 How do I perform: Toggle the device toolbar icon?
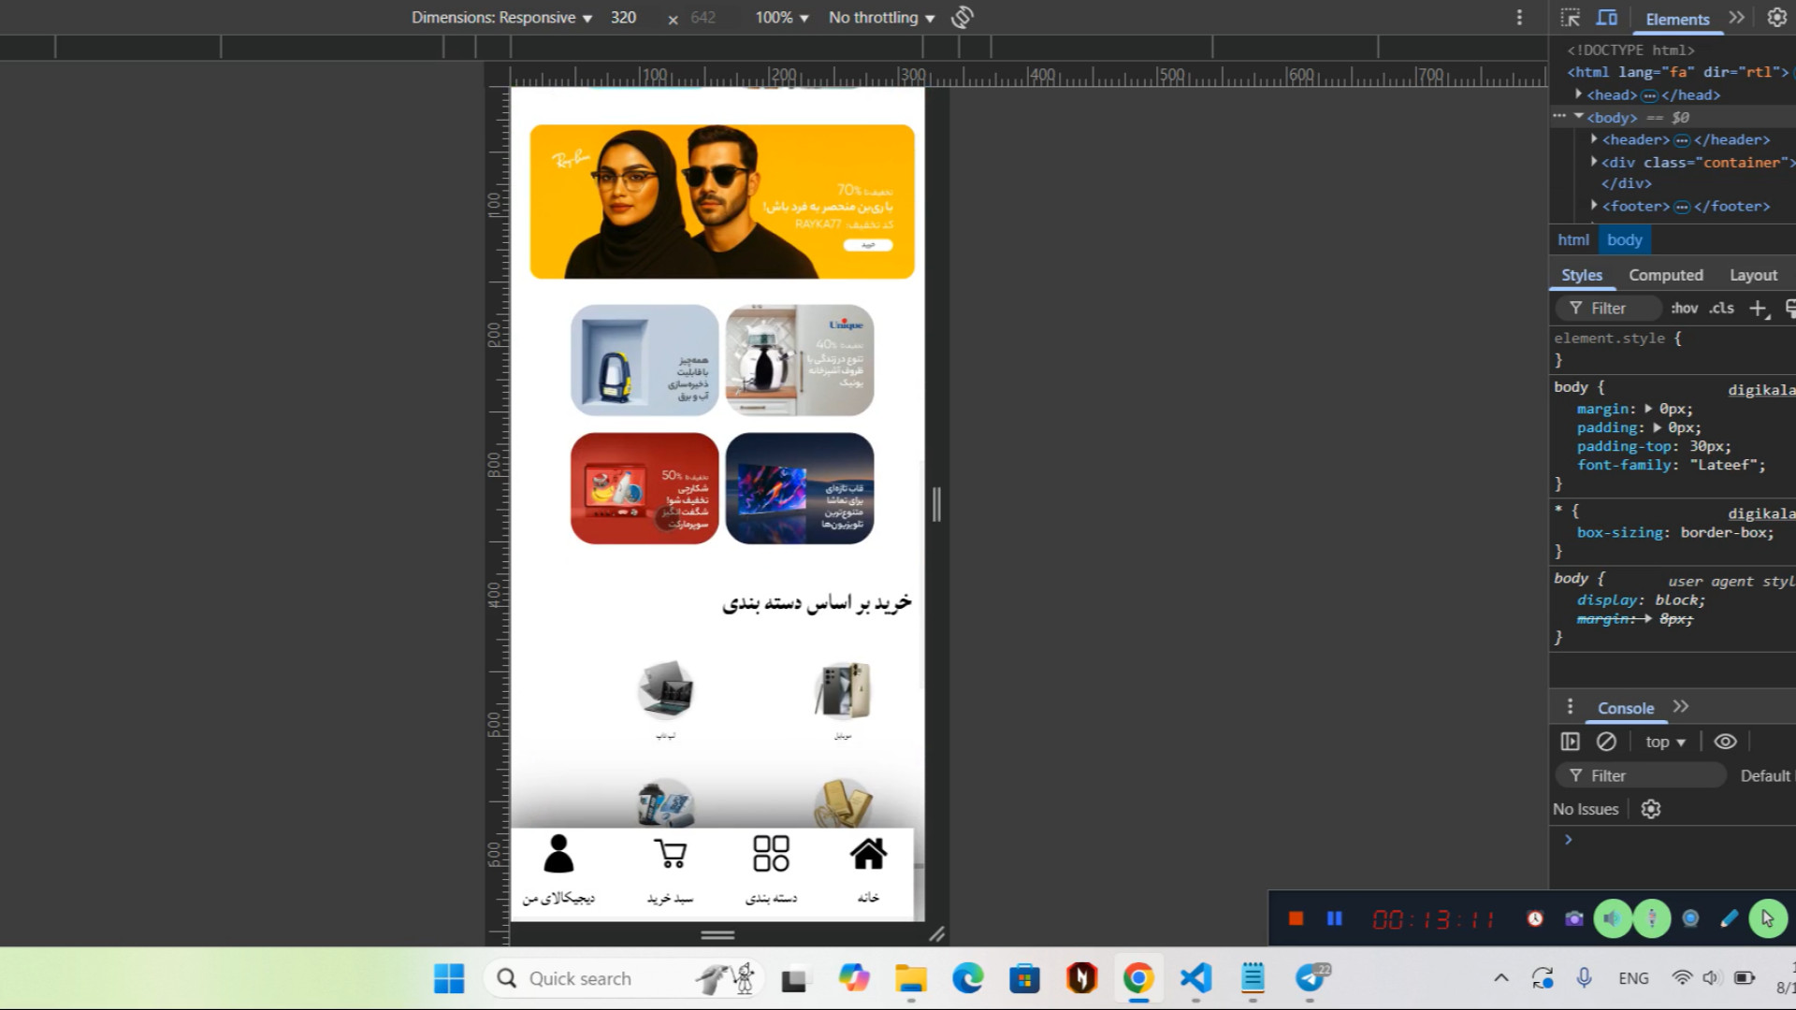[1607, 18]
